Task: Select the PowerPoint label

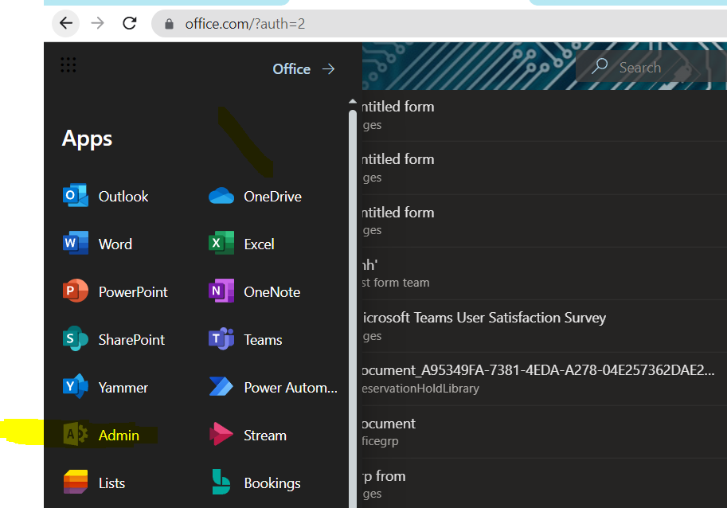Action: (133, 292)
